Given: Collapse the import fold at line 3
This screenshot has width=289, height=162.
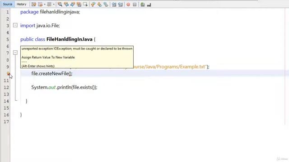Looking at the screenshot, I should (x=15, y=25).
